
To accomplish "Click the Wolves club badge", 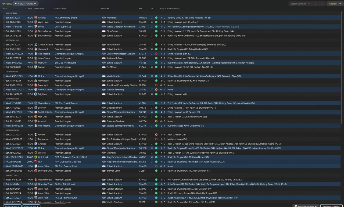I will 36,153.
